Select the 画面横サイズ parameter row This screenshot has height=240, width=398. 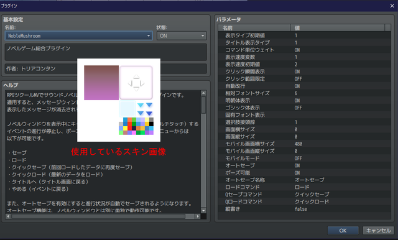pyautogui.click(x=304, y=129)
